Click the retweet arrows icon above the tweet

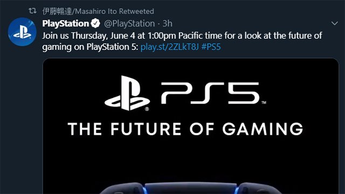(32, 11)
